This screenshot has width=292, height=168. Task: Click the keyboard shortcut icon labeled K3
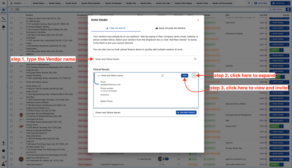tap(3, 143)
